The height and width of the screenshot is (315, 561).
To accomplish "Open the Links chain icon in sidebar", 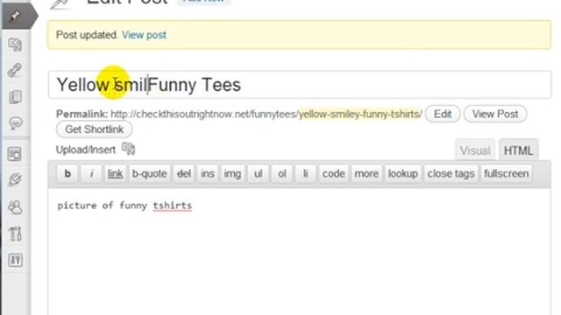I will (15, 70).
